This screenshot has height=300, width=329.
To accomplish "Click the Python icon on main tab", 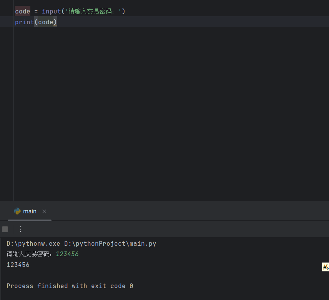I will point(17,211).
